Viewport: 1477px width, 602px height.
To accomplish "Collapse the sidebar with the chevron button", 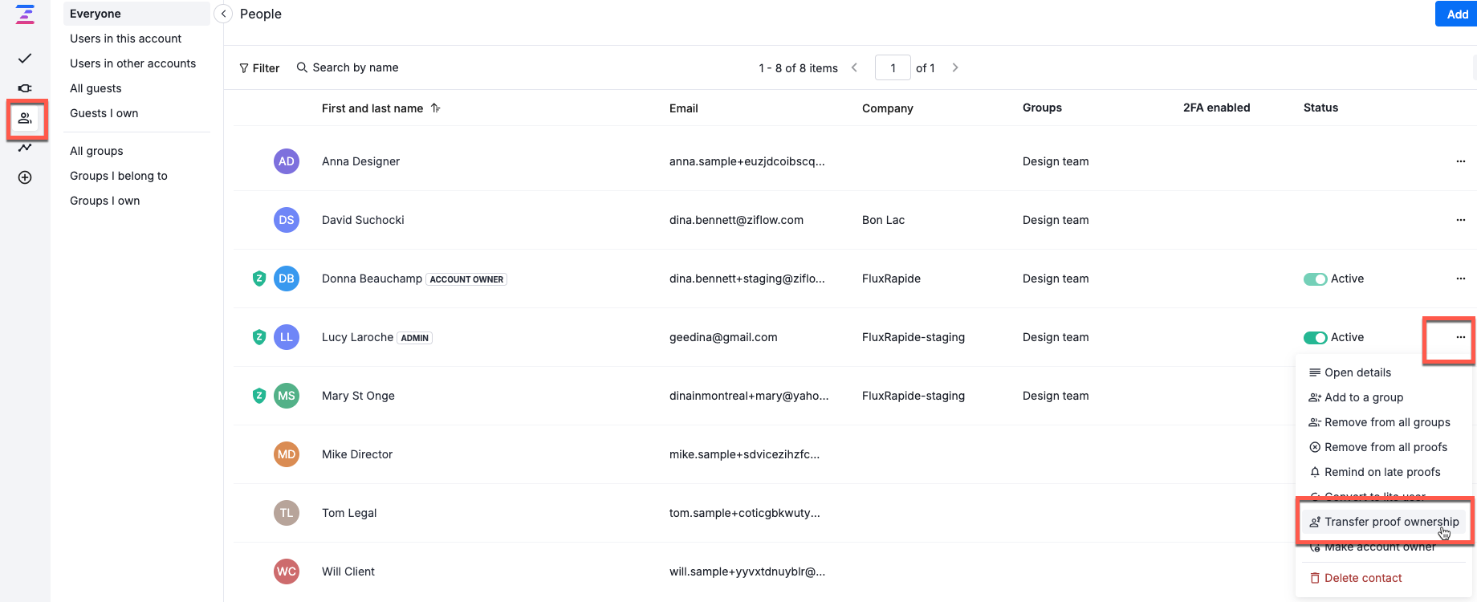I will coord(223,14).
